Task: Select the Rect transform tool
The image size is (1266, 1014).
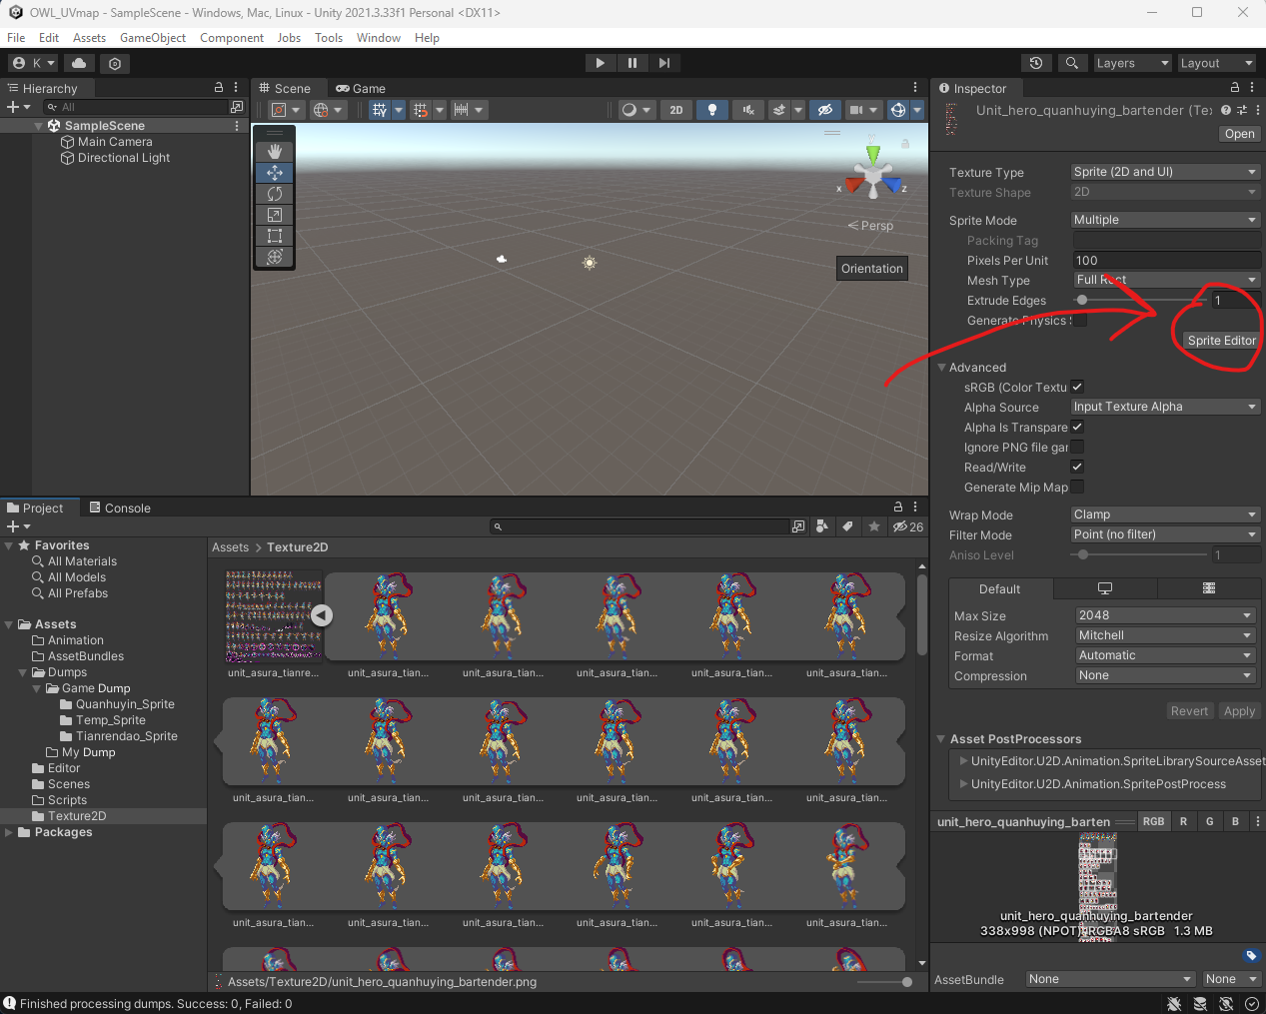Action: pyautogui.click(x=274, y=236)
